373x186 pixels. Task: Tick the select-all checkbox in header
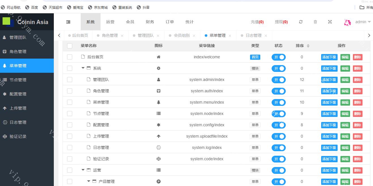point(70,46)
